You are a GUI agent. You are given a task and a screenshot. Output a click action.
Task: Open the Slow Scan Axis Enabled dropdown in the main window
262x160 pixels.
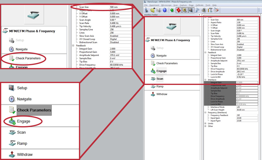point(247,44)
